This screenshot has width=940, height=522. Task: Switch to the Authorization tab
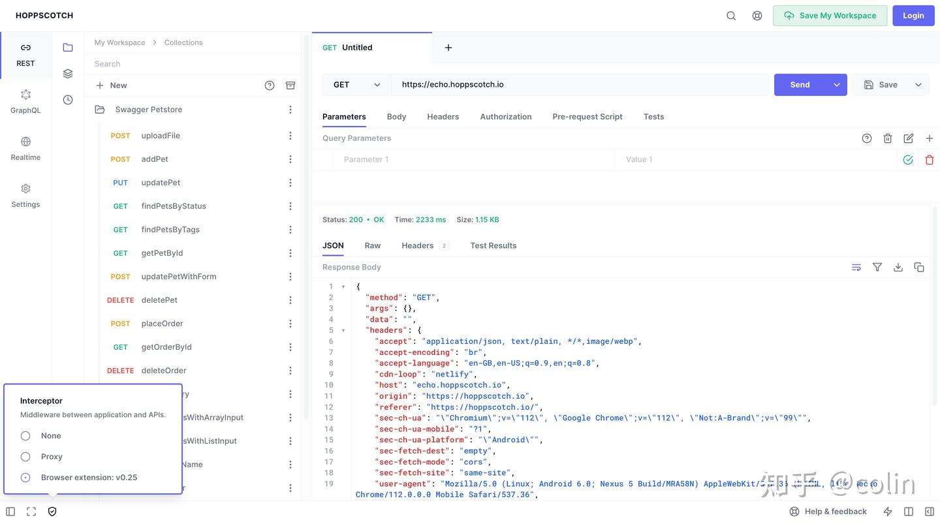point(506,117)
